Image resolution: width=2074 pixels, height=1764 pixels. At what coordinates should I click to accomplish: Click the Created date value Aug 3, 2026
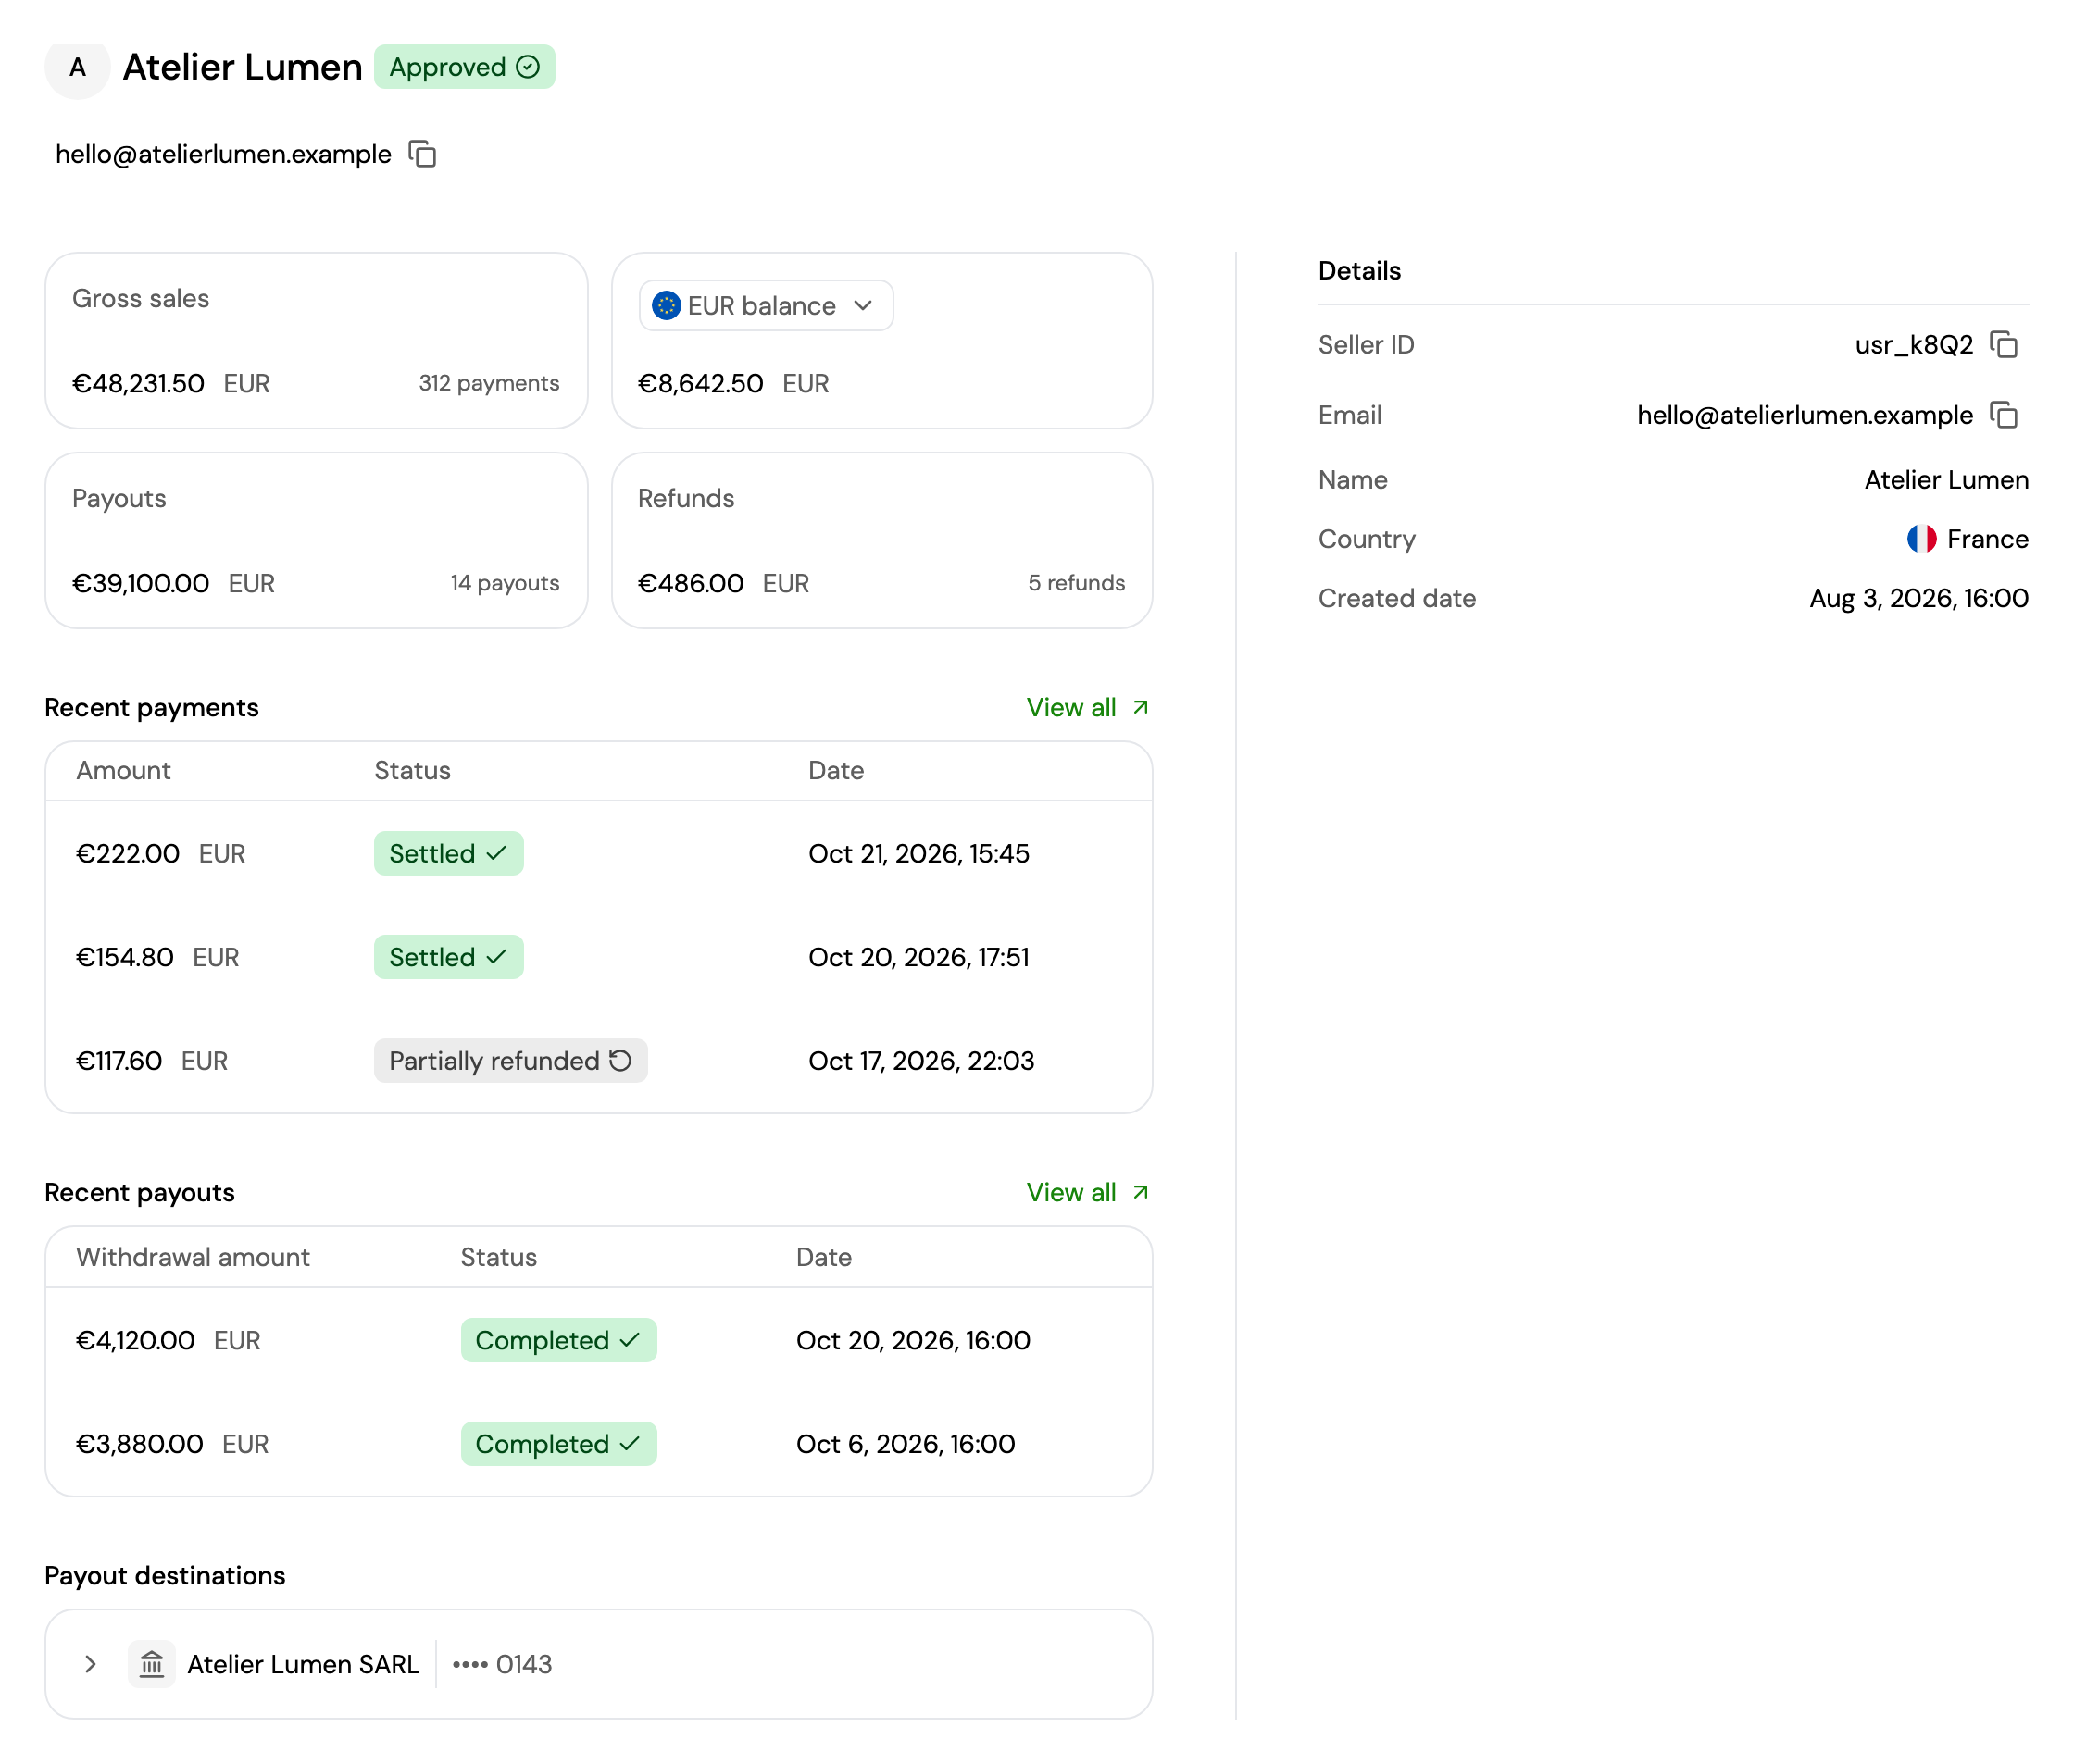[1918, 598]
